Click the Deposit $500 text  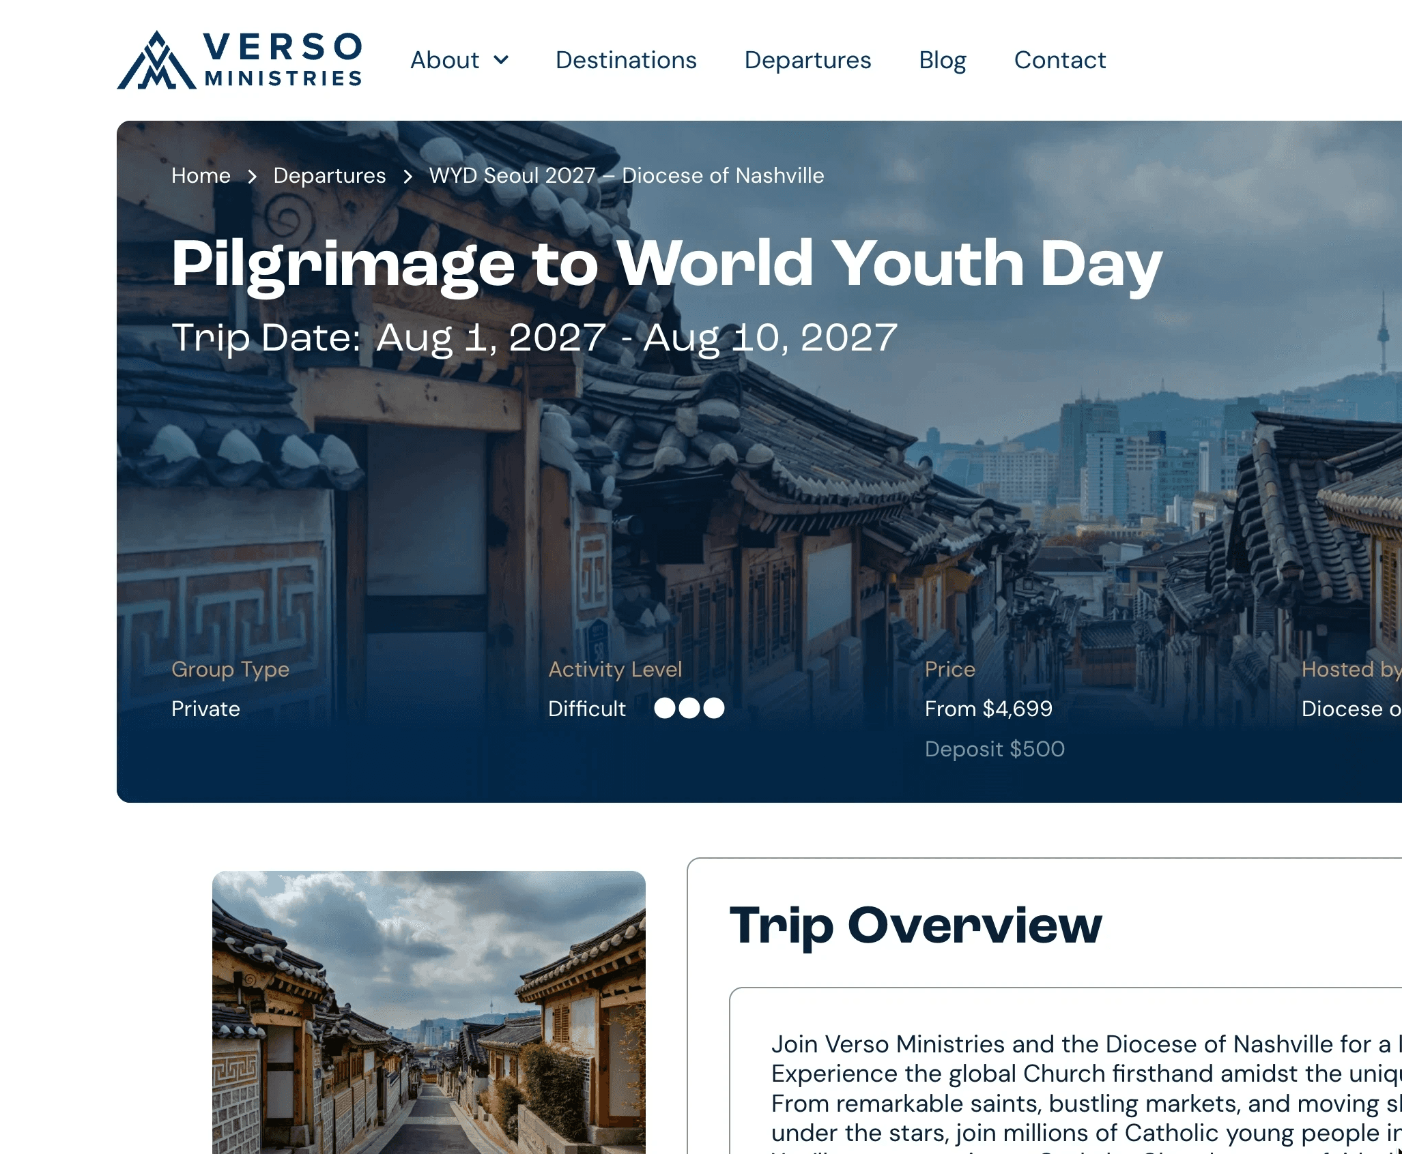(x=995, y=749)
